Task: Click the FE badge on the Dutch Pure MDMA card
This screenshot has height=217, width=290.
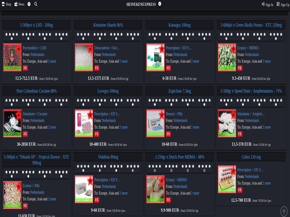Action: point(168,200)
